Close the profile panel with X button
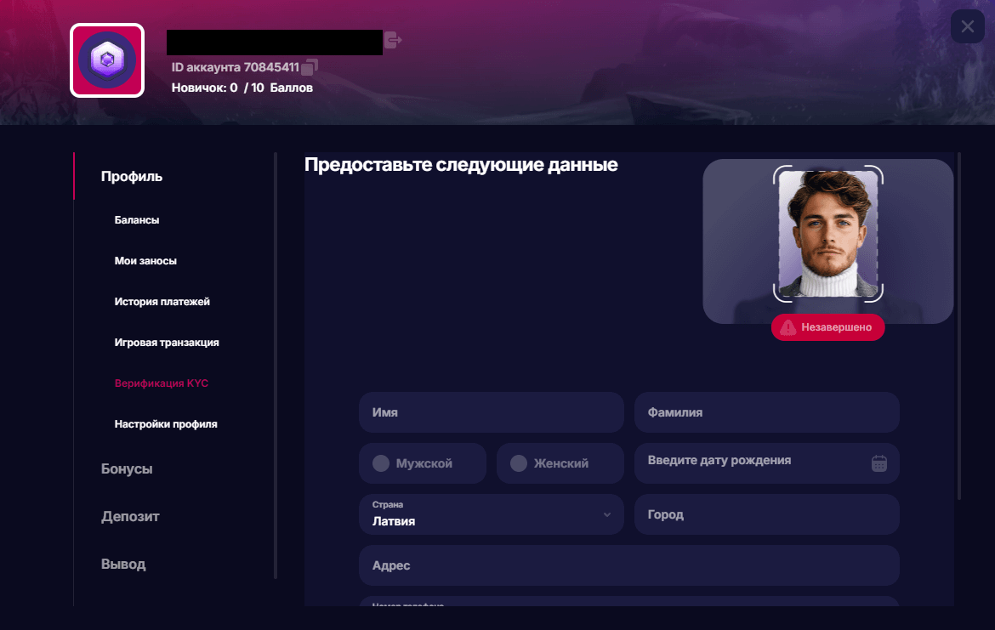This screenshot has height=630, width=995. [967, 27]
